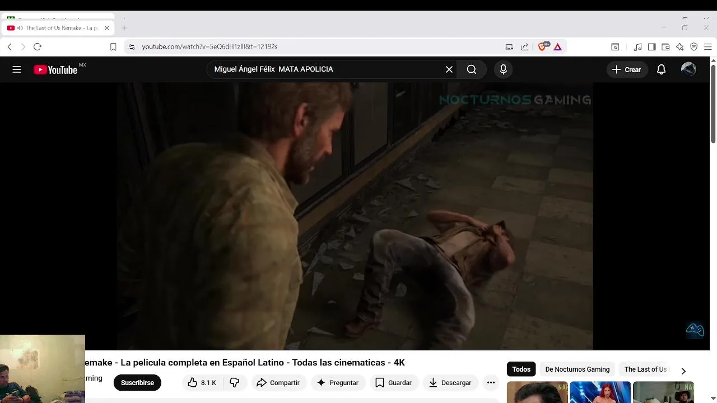Viewport: 717px width, 403px height.
Task: Go to YouTube home via logo
Action: click(55, 69)
